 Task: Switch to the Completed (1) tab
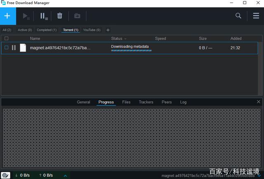47,30
